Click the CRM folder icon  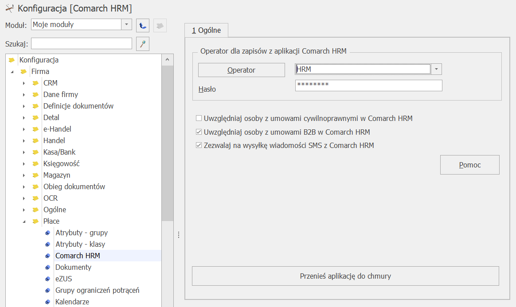(x=35, y=83)
